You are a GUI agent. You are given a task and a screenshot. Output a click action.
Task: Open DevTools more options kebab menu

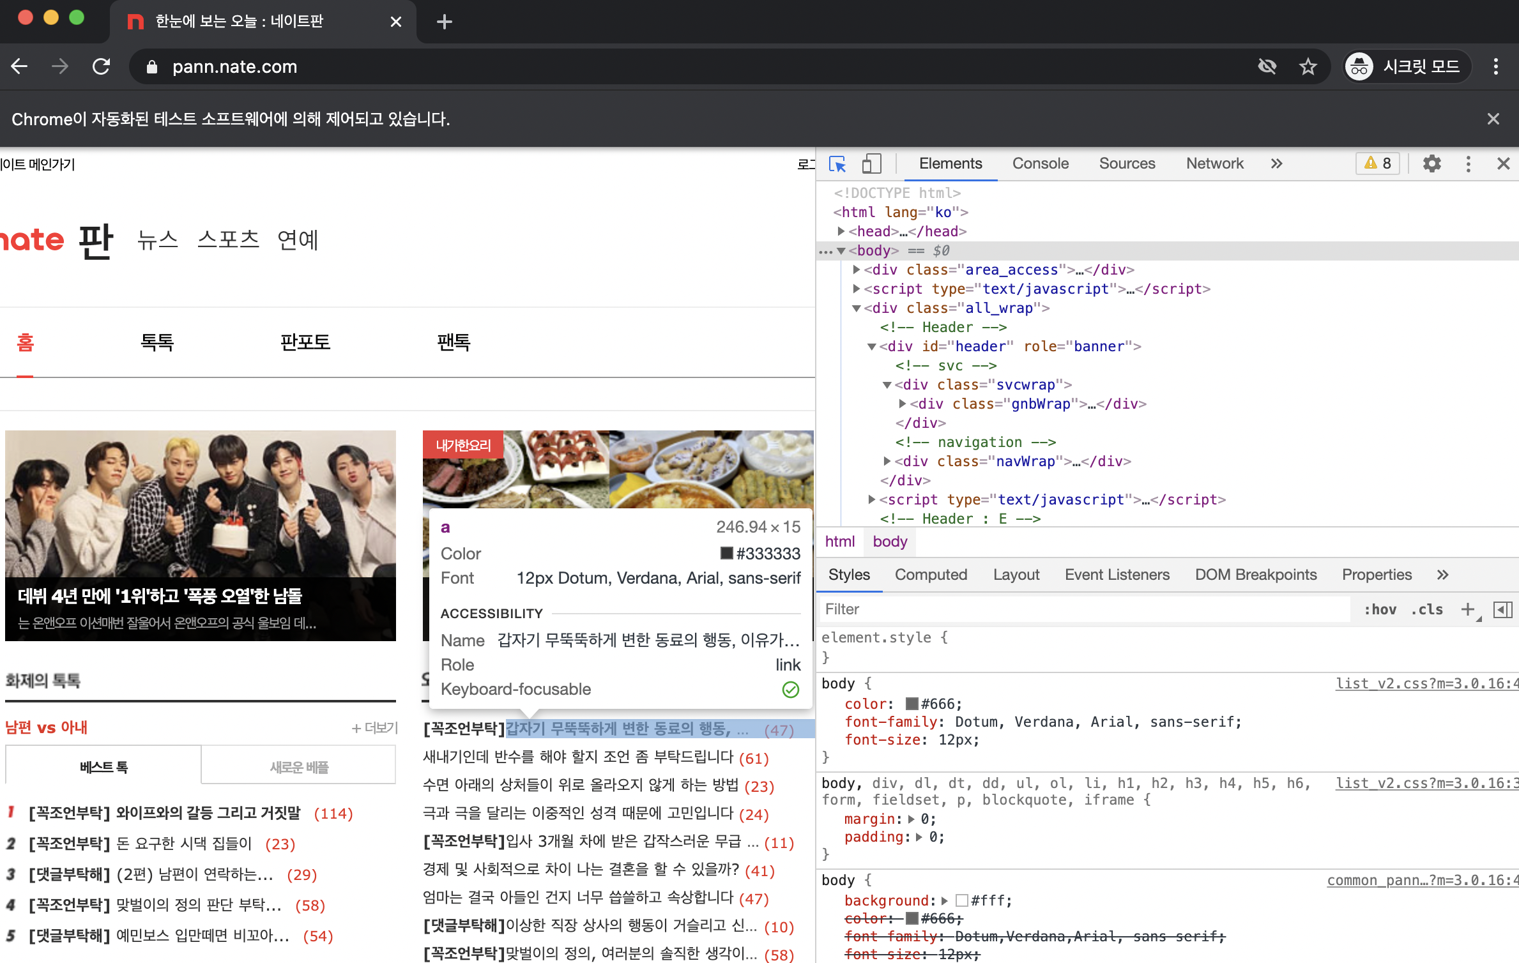pyautogui.click(x=1468, y=164)
